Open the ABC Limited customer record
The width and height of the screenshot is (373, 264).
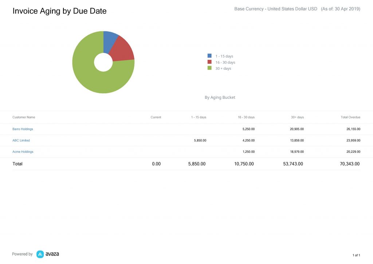click(21, 140)
